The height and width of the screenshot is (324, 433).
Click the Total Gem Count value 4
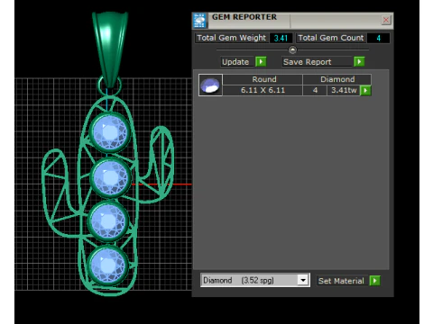378,38
